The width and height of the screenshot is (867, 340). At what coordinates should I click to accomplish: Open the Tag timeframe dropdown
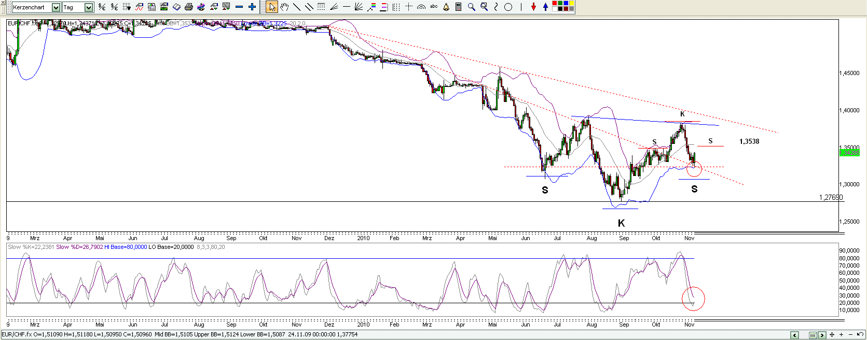(x=88, y=7)
